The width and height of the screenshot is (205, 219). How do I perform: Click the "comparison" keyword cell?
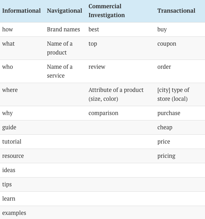coord(103,113)
